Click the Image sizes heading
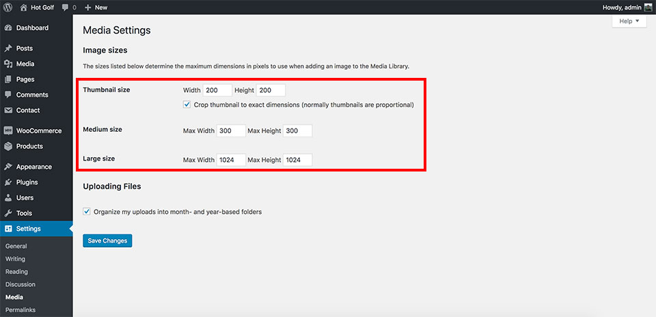The image size is (656, 317). pos(105,51)
